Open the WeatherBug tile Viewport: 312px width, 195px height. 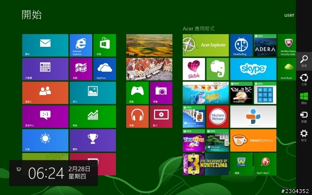(241, 45)
